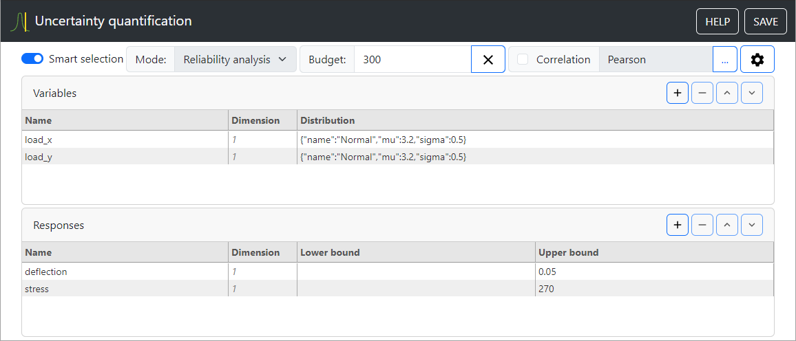The height and width of the screenshot is (341, 796).
Task: Select the load_x variable row
Action: tap(124, 140)
